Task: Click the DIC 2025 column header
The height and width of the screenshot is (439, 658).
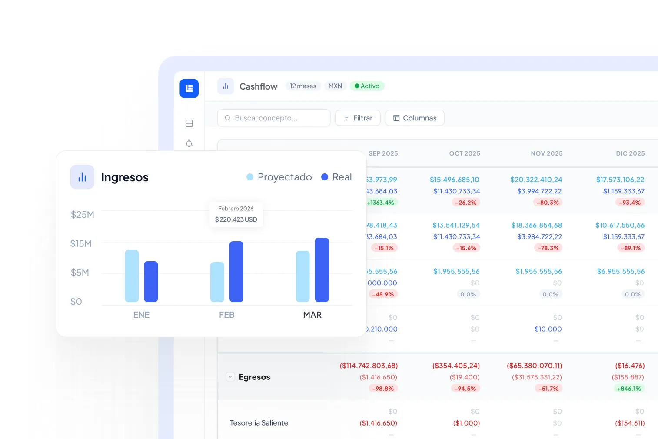Action: (630, 153)
